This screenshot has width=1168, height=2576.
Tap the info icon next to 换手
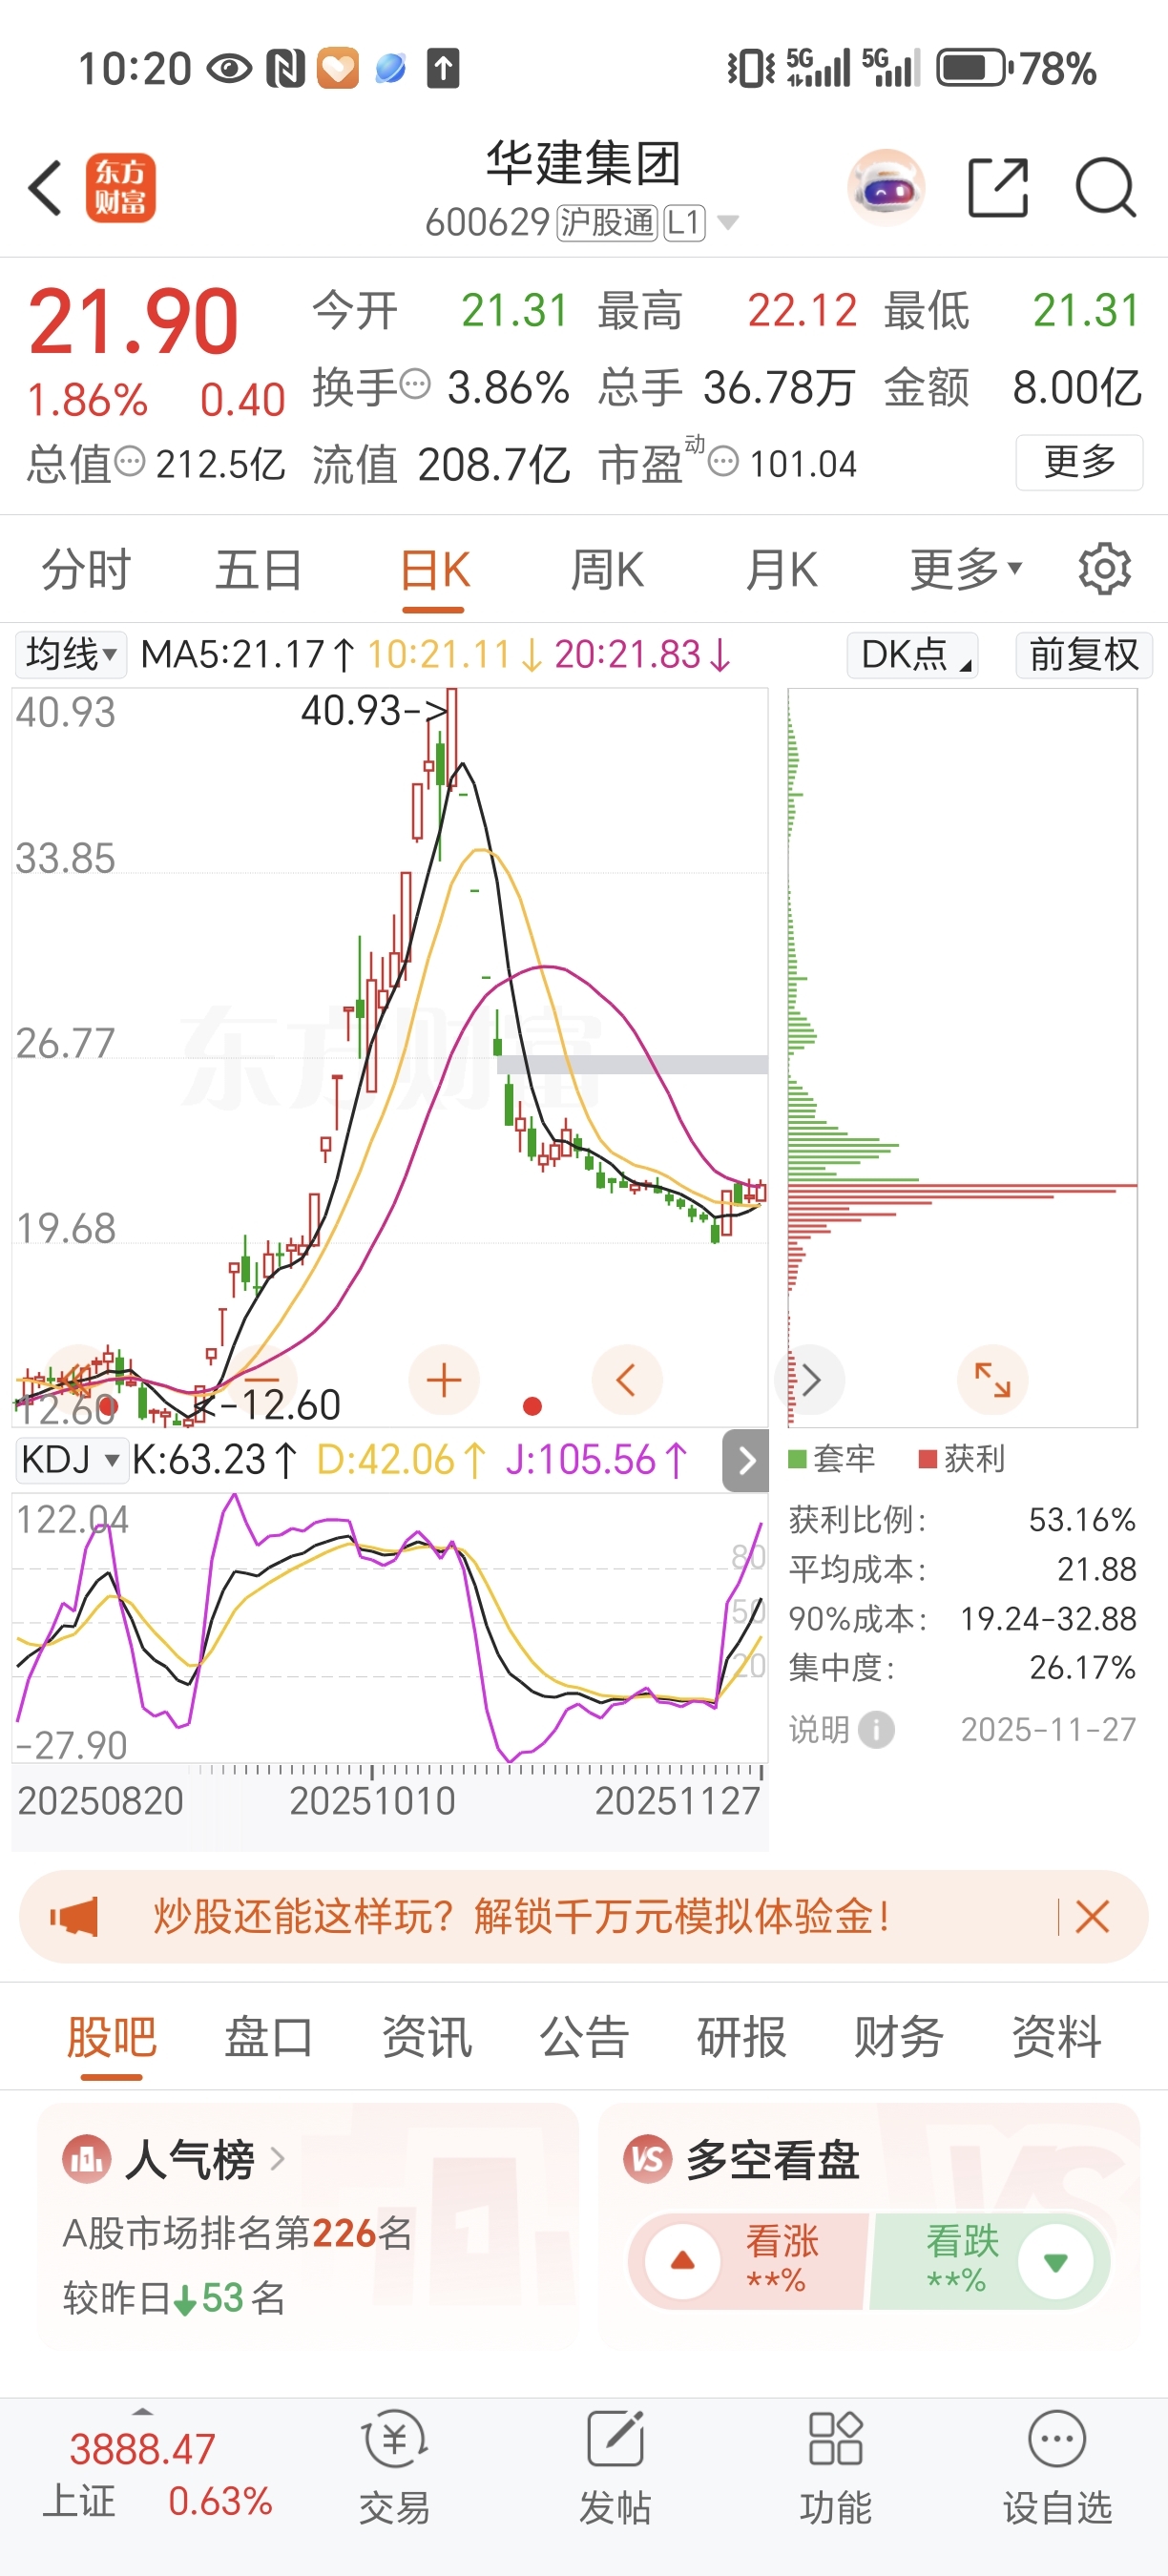[415, 384]
